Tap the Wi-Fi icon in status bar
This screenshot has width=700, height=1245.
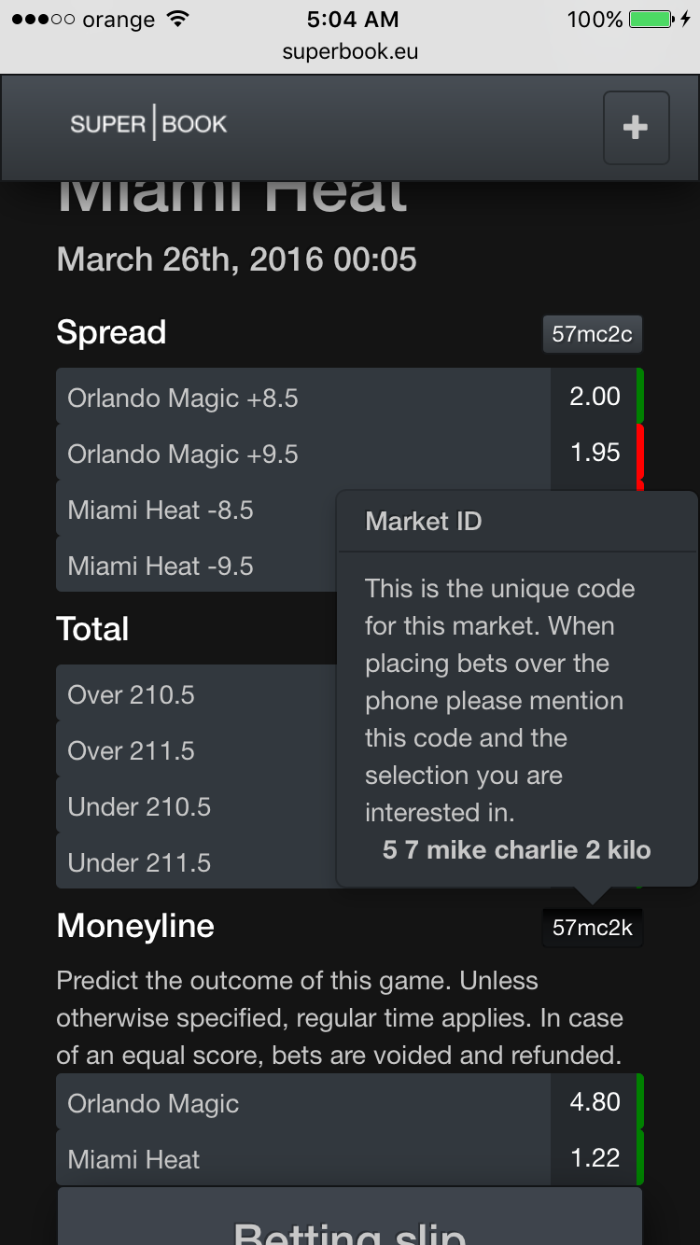(175, 19)
